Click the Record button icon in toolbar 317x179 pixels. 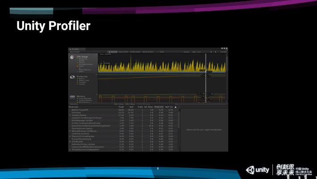108,52
